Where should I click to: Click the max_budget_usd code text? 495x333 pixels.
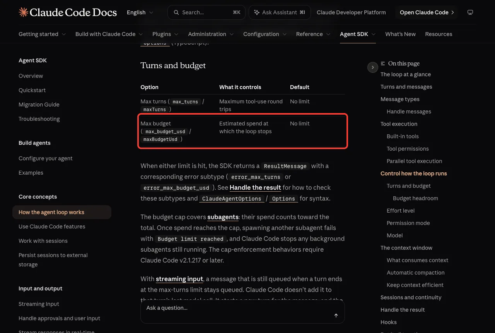[x=165, y=132]
